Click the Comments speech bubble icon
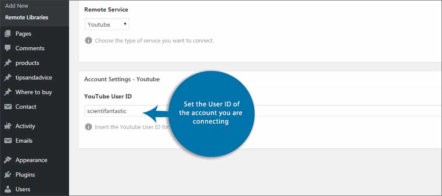 coord(8,48)
